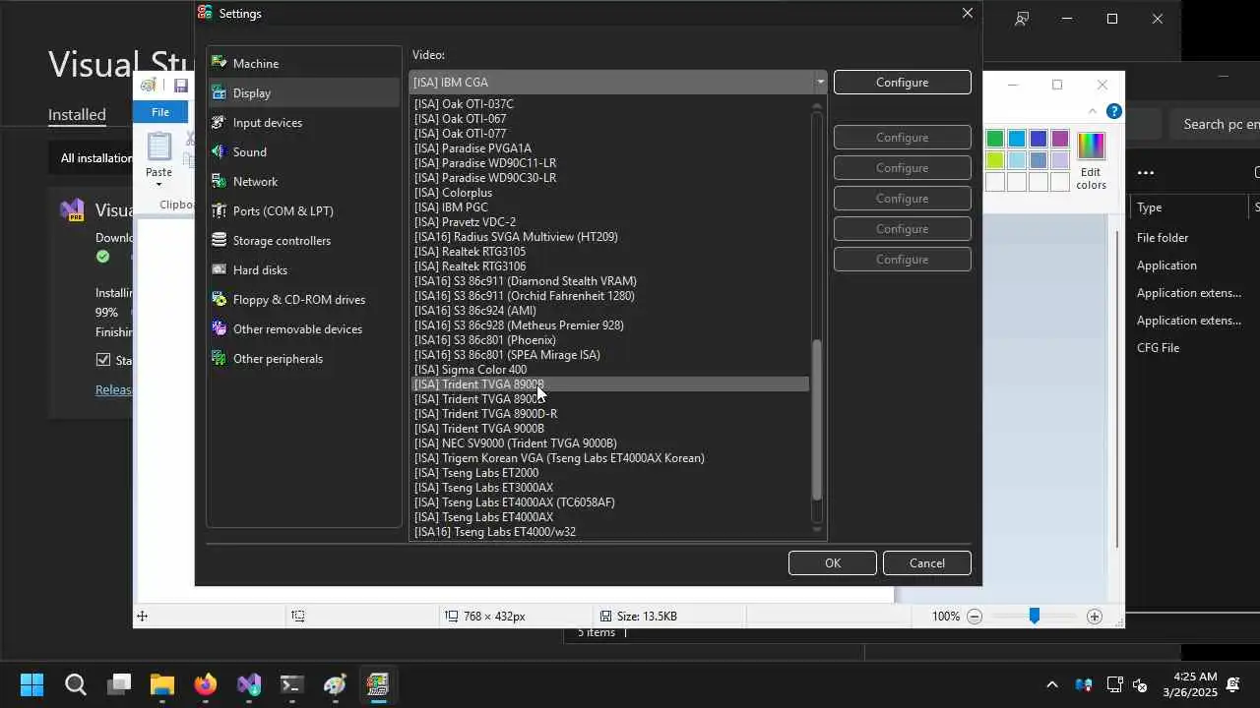Click the Paste icon in Paint

point(158,147)
